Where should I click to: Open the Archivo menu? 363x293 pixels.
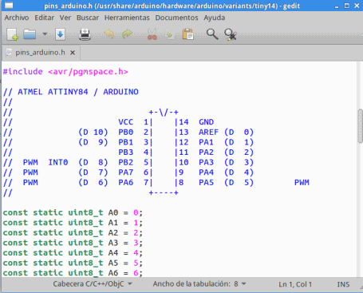tap(17, 18)
